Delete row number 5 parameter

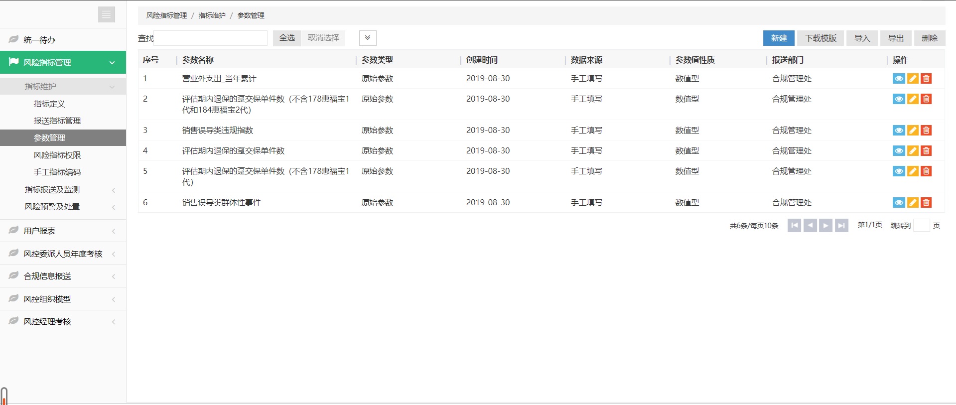point(926,171)
